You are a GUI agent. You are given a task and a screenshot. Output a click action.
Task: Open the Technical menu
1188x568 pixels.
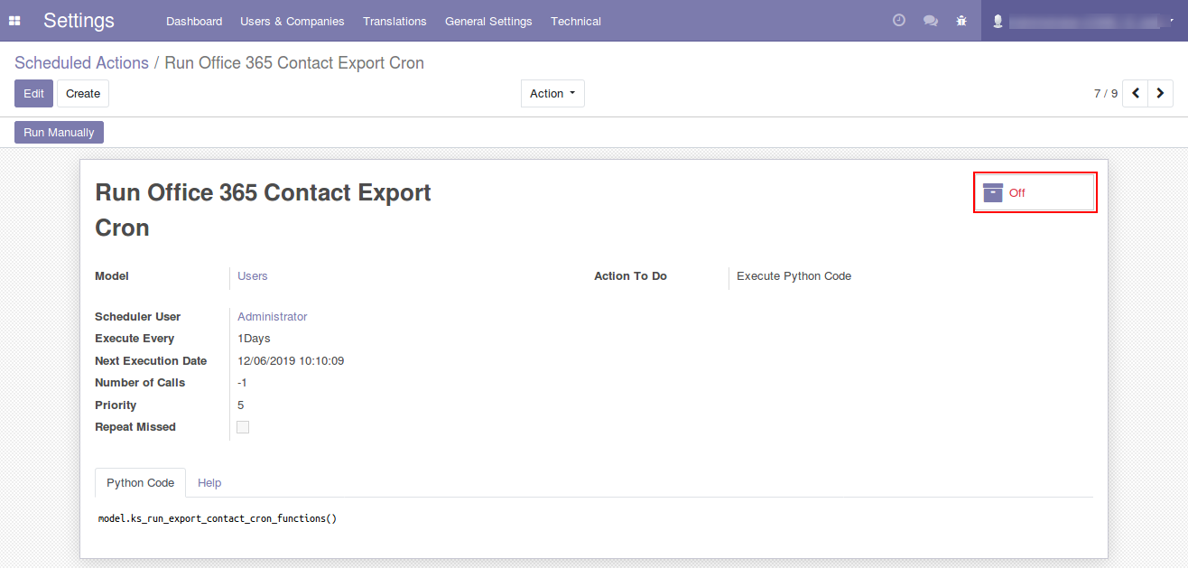575,21
